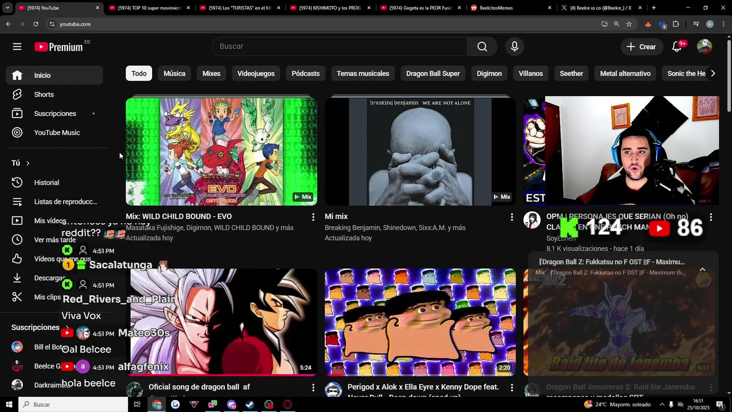Switch to the TOP 10 super movimientos tab

pos(150,8)
